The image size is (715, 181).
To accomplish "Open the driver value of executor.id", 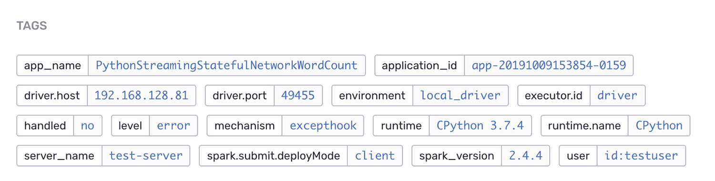I will 618,95.
